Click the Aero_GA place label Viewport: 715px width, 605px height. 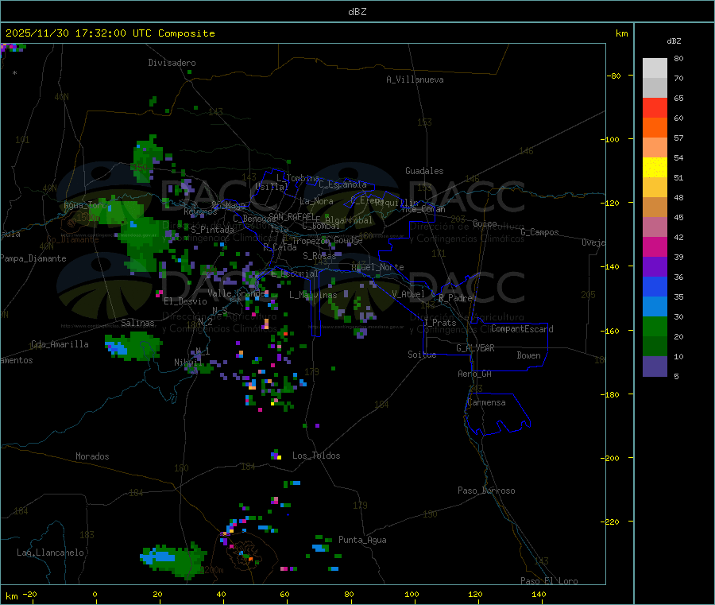pos(475,374)
